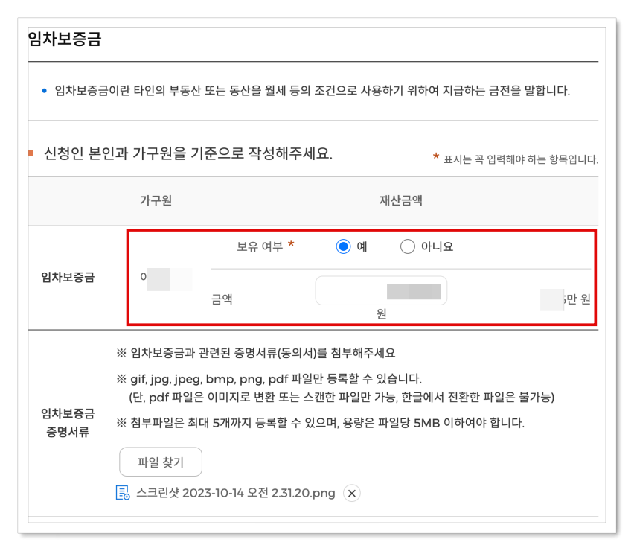Screen dimensions: 634x551
Task: Click inside the 금액 amount input field
Action: (x=381, y=290)
